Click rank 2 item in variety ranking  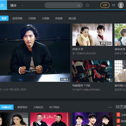[x=121, y=121]
